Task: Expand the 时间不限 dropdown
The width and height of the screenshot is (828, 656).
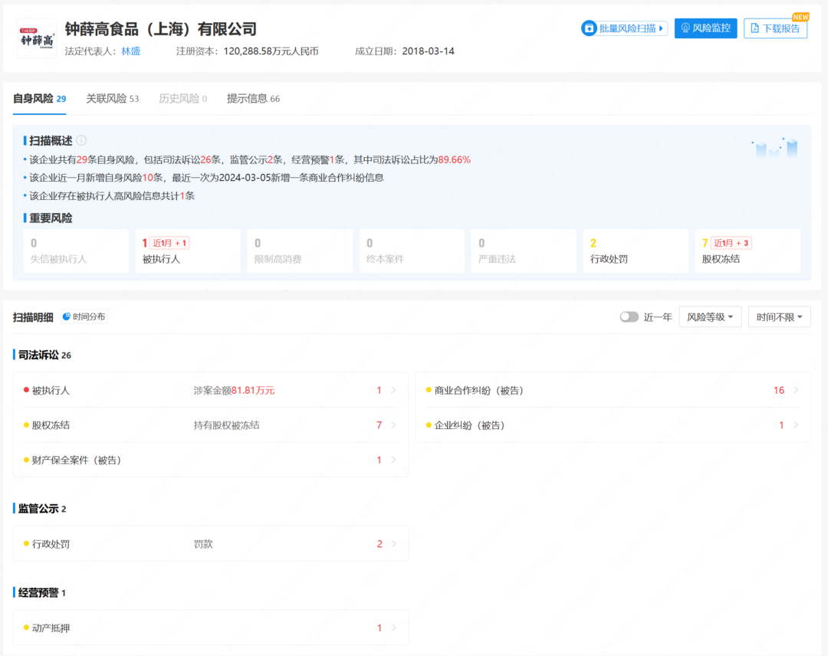Action: [779, 317]
